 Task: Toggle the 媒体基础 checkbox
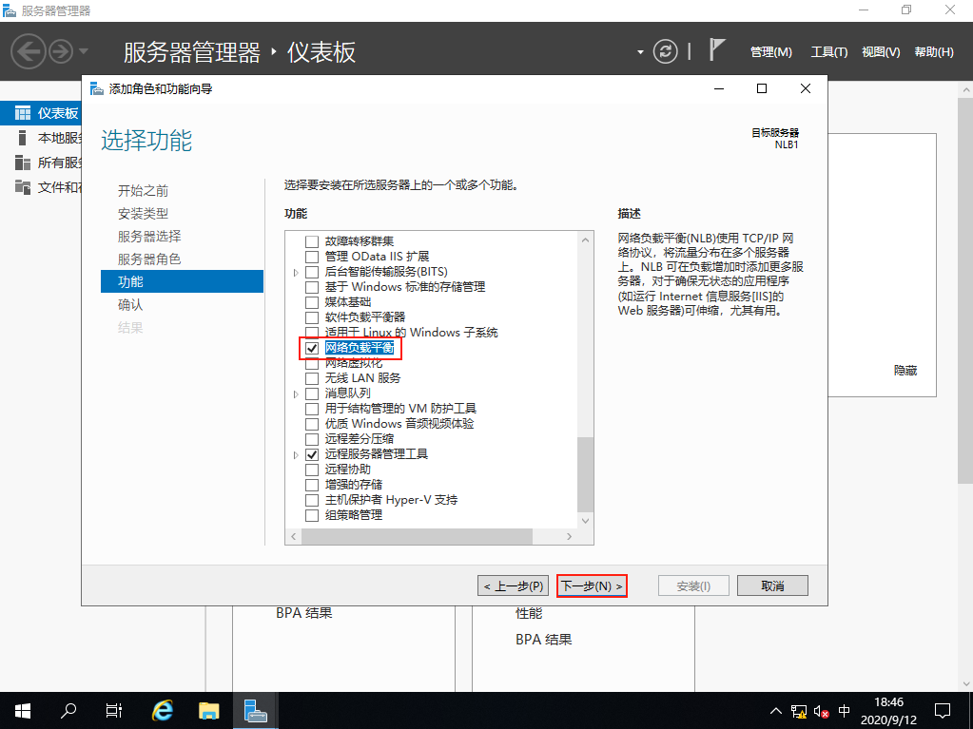(312, 302)
